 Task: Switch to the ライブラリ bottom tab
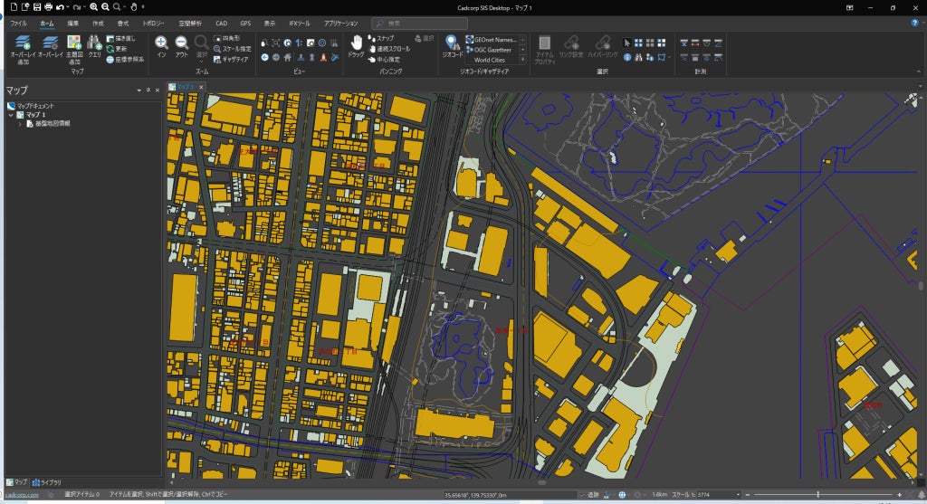click(47, 483)
